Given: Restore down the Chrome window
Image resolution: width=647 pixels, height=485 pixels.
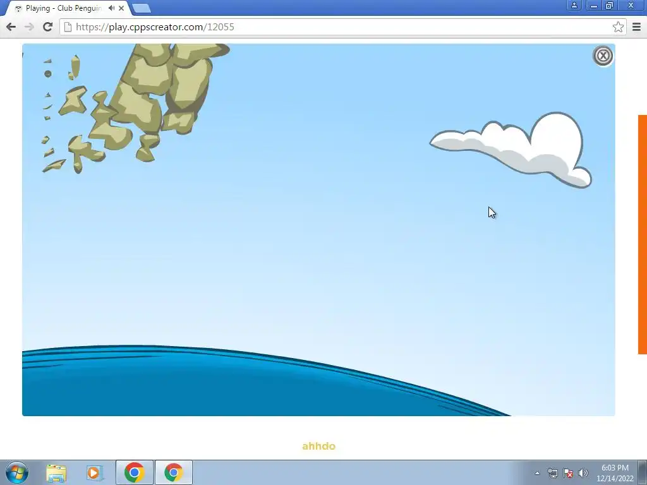Looking at the screenshot, I should (x=609, y=5).
